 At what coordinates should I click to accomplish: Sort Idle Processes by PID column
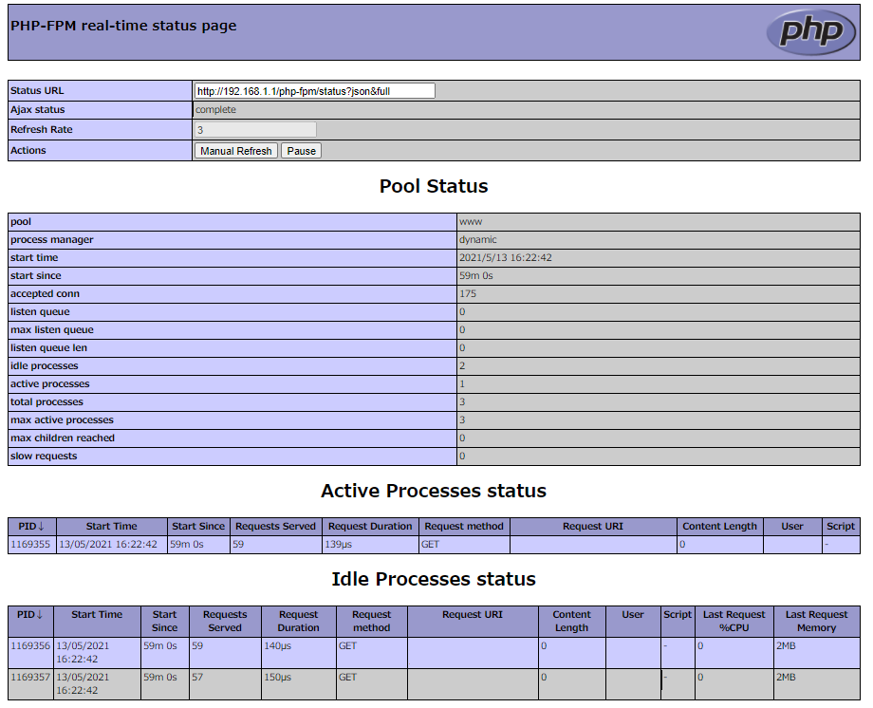click(x=29, y=614)
